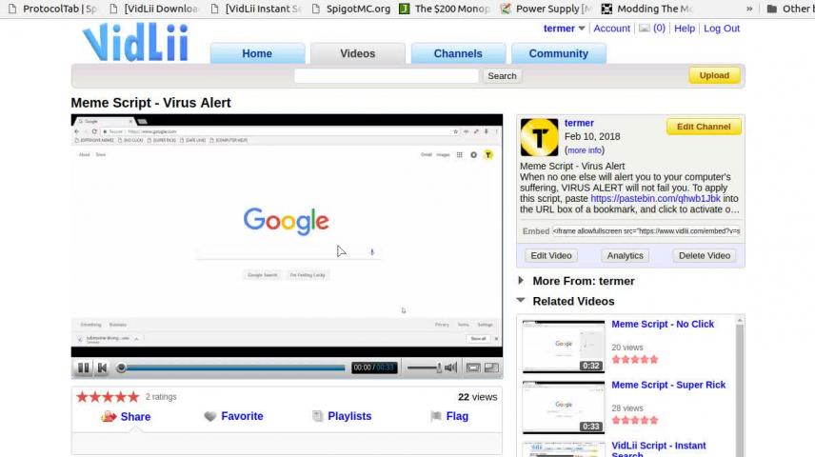Open the Community tab
Image resolution: width=815 pixels, height=457 pixels.
558,53
